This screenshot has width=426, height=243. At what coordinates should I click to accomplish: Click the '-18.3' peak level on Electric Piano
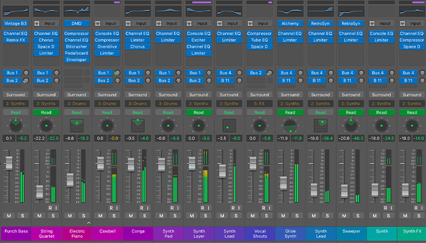83,139
